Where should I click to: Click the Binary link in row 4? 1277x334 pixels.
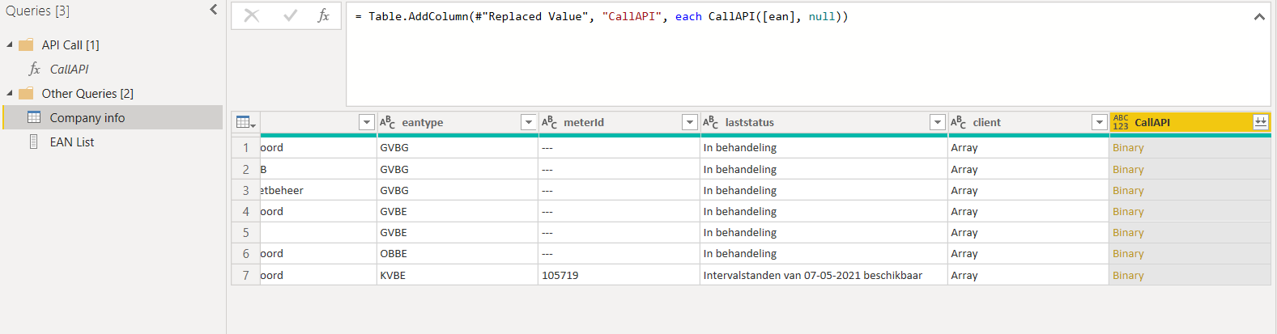point(1128,212)
